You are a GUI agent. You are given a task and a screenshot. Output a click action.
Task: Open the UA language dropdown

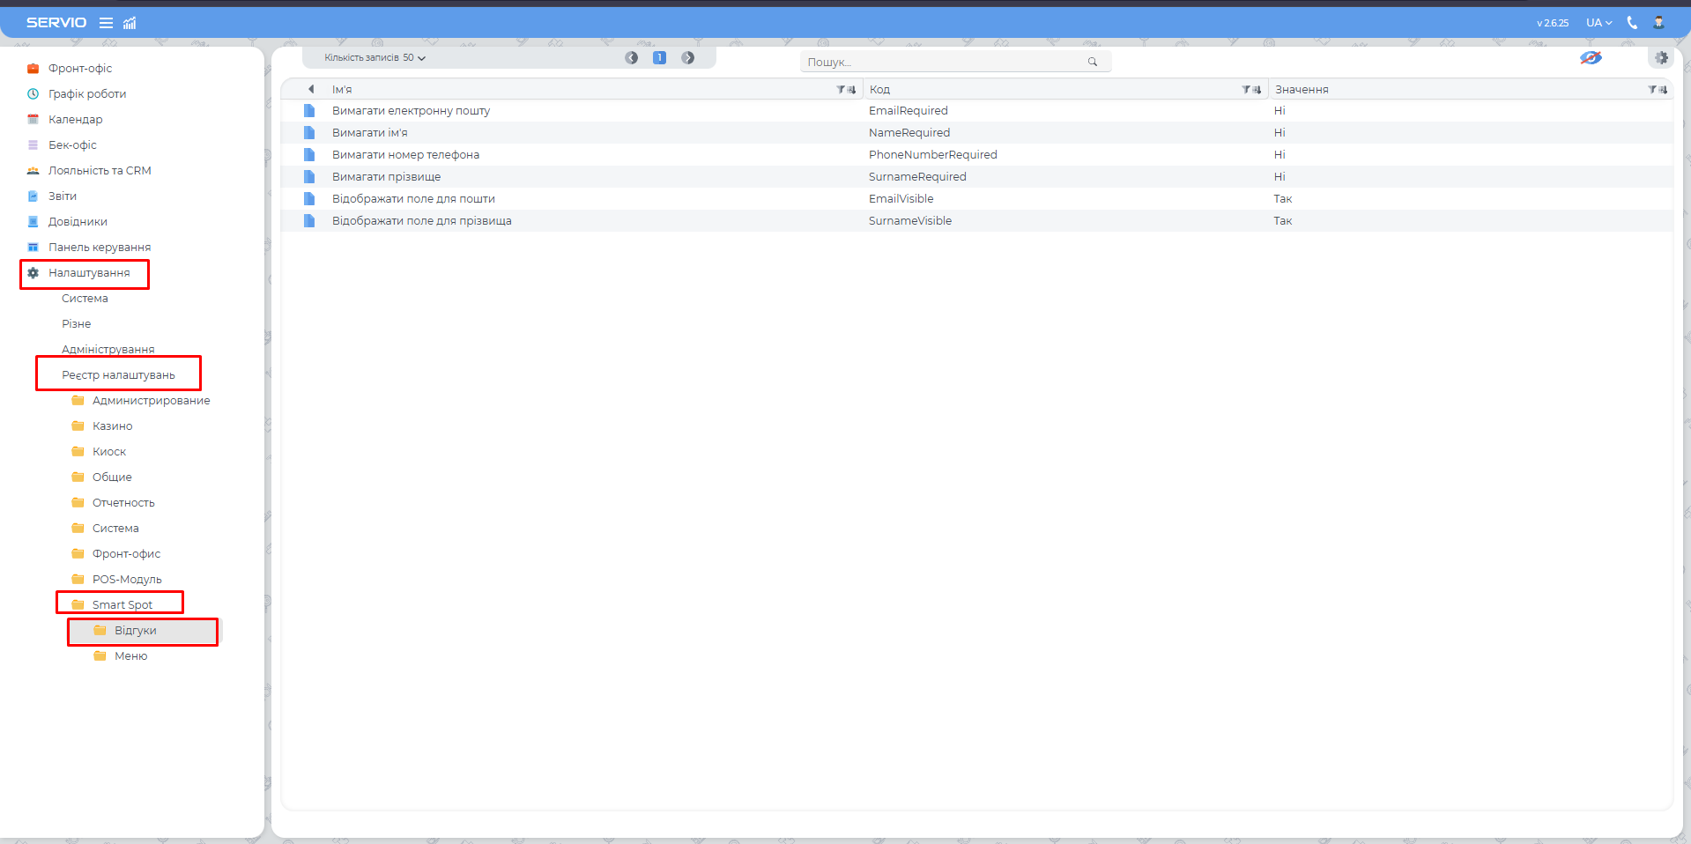click(x=1598, y=23)
